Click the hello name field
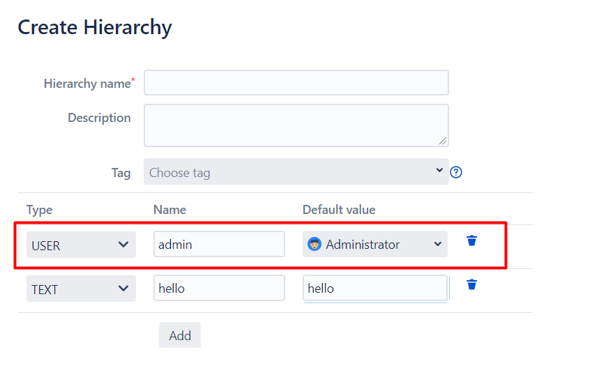This screenshot has width=599, height=368. [x=219, y=288]
